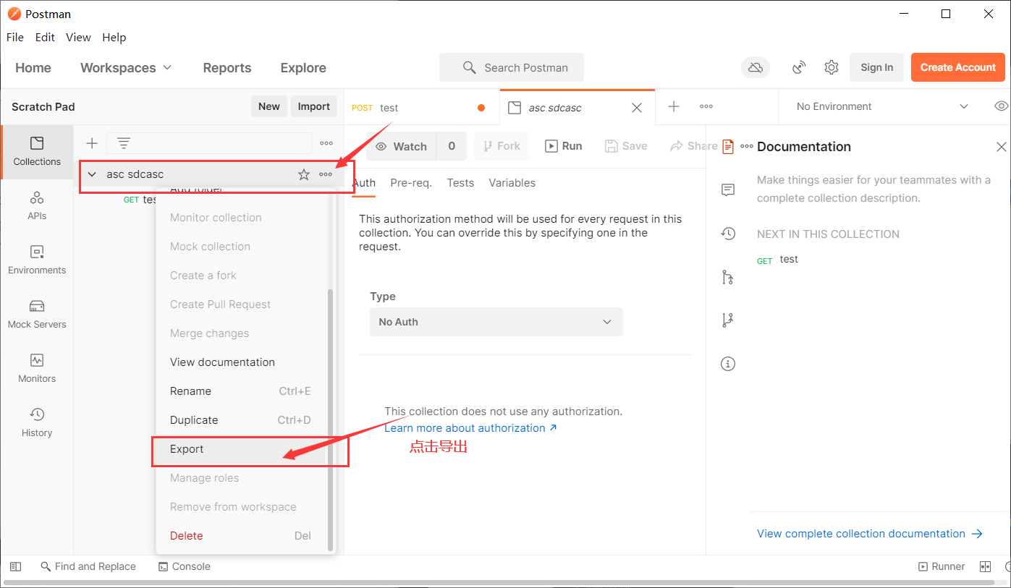Choose Delete from the context menu
Screen dimensions: 1011x588
(x=242, y=536)
